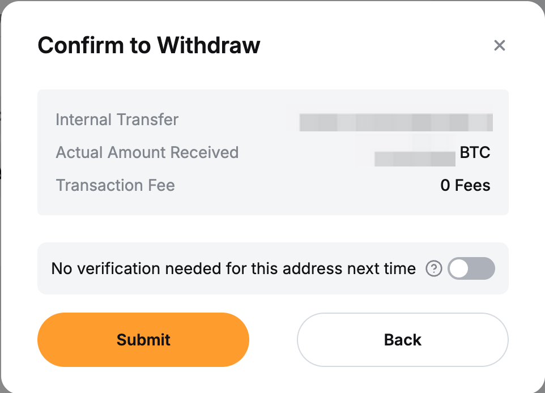
Task: Click the white knob of the toggle
Action: pos(459,269)
